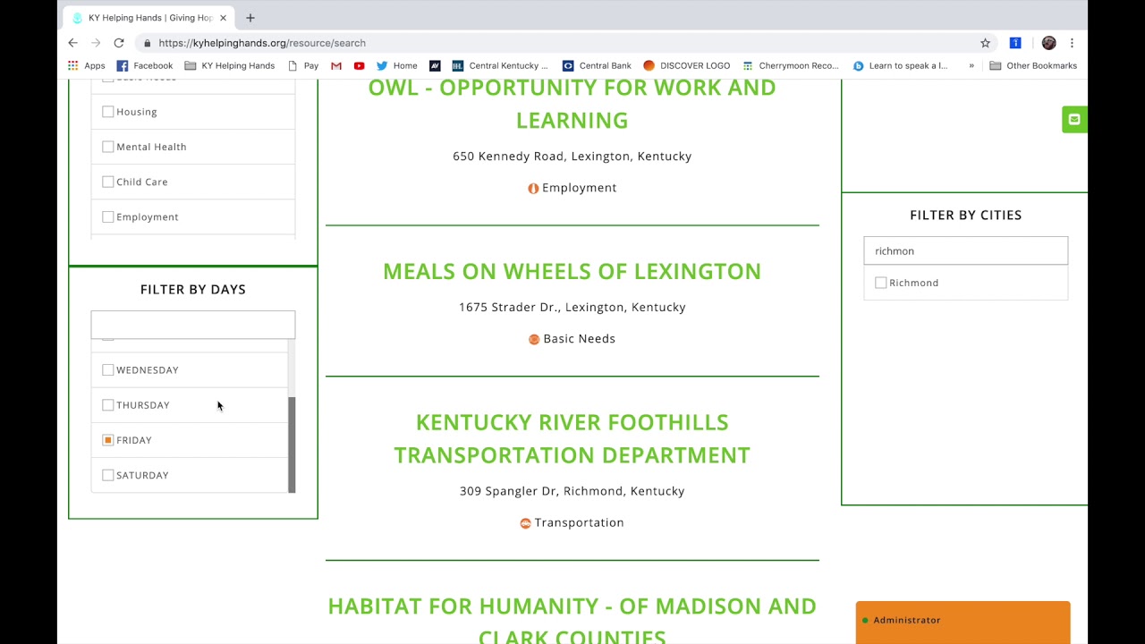
Task: Check the Employment filter checkbox
Action: (x=108, y=216)
